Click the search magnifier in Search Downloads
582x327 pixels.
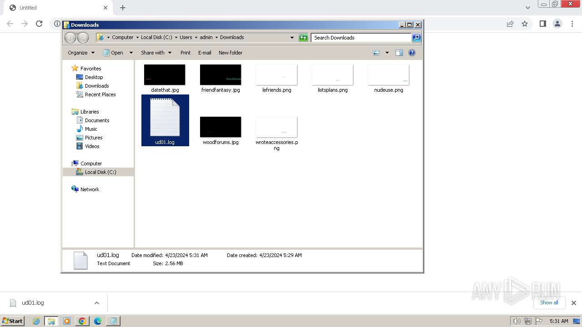tap(416, 38)
